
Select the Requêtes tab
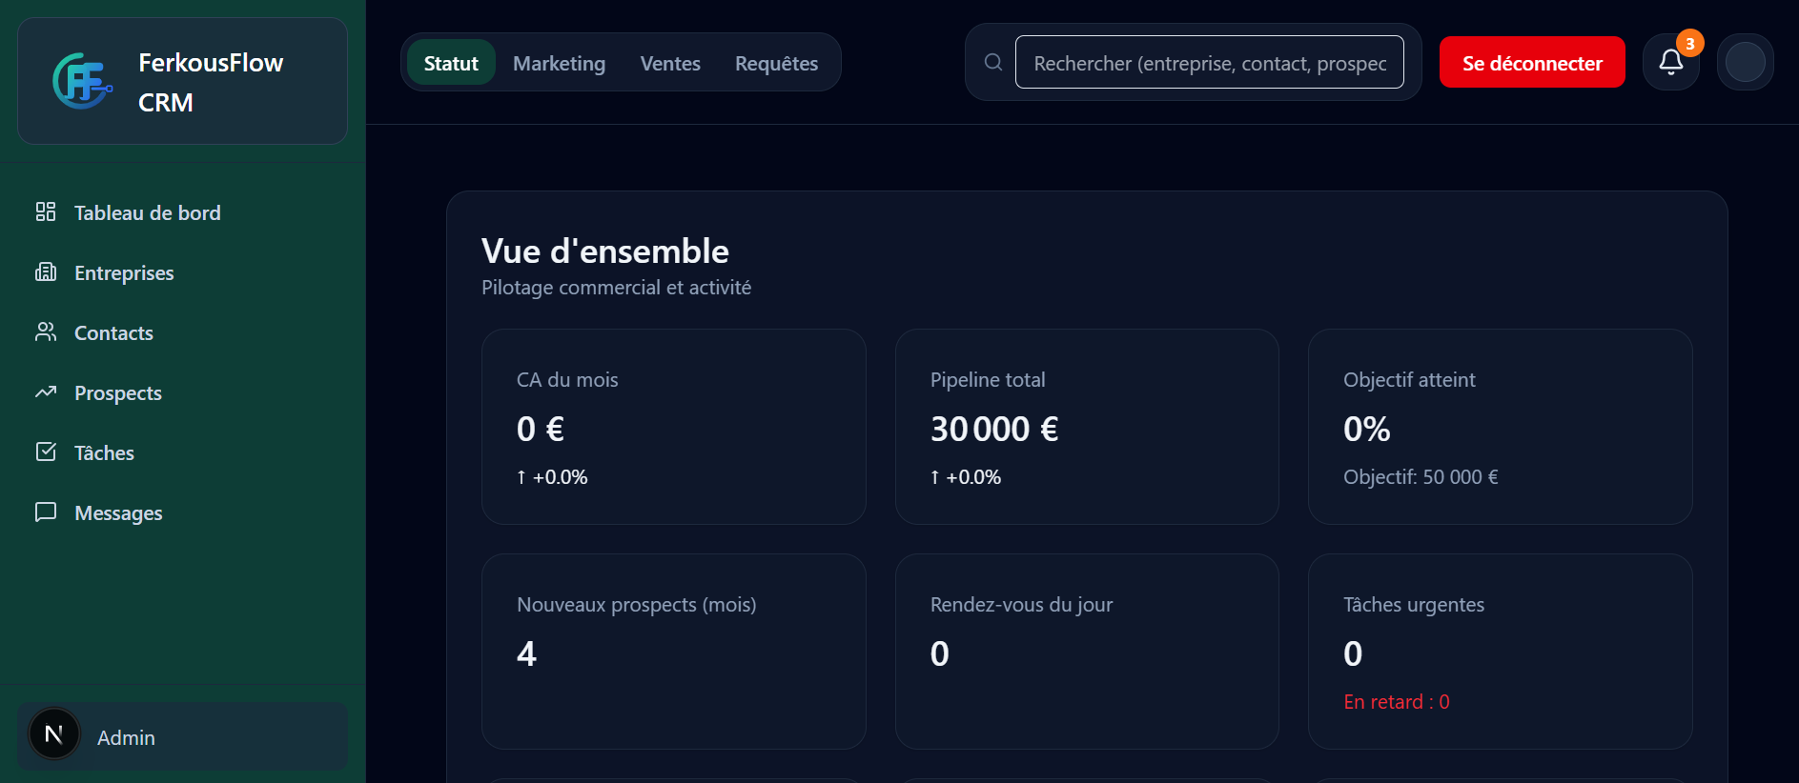click(x=776, y=62)
